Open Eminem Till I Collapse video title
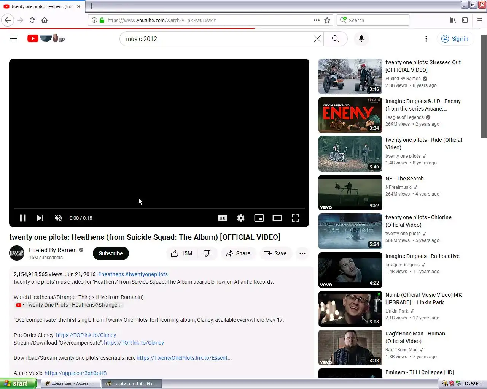 tap(420, 372)
